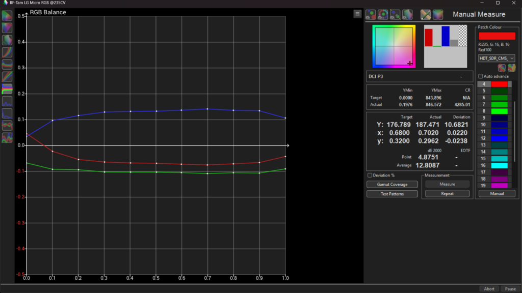Open the RGB gamma curve graph
The height and width of the screenshot is (293, 522).
(7, 52)
